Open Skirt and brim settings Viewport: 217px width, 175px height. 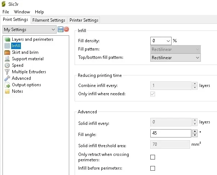tap(25, 52)
